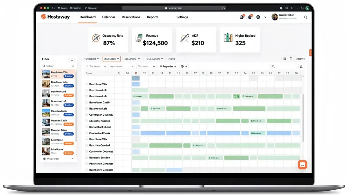Click the Revenue card icon
This screenshot has height=195, width=348.
point(139,38)
